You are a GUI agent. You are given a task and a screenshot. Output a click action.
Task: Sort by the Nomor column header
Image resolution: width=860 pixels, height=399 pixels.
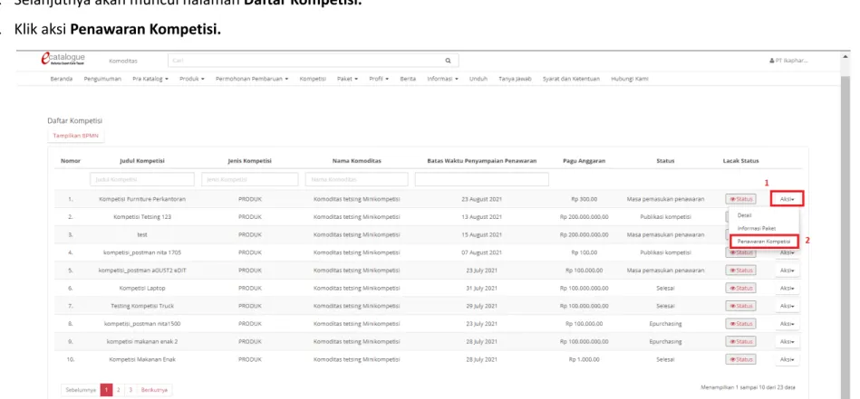71,161
